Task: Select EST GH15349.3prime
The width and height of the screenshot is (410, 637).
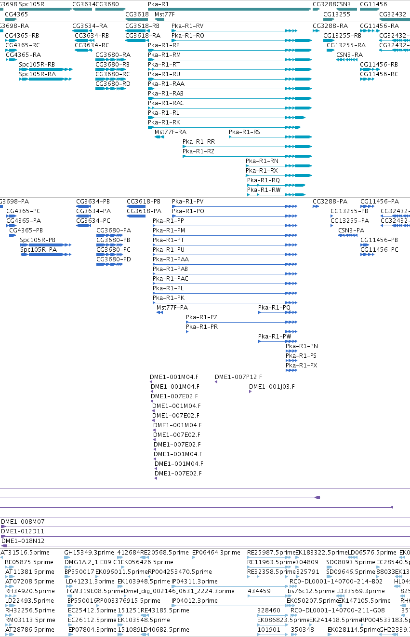Action: pos(89,552)
